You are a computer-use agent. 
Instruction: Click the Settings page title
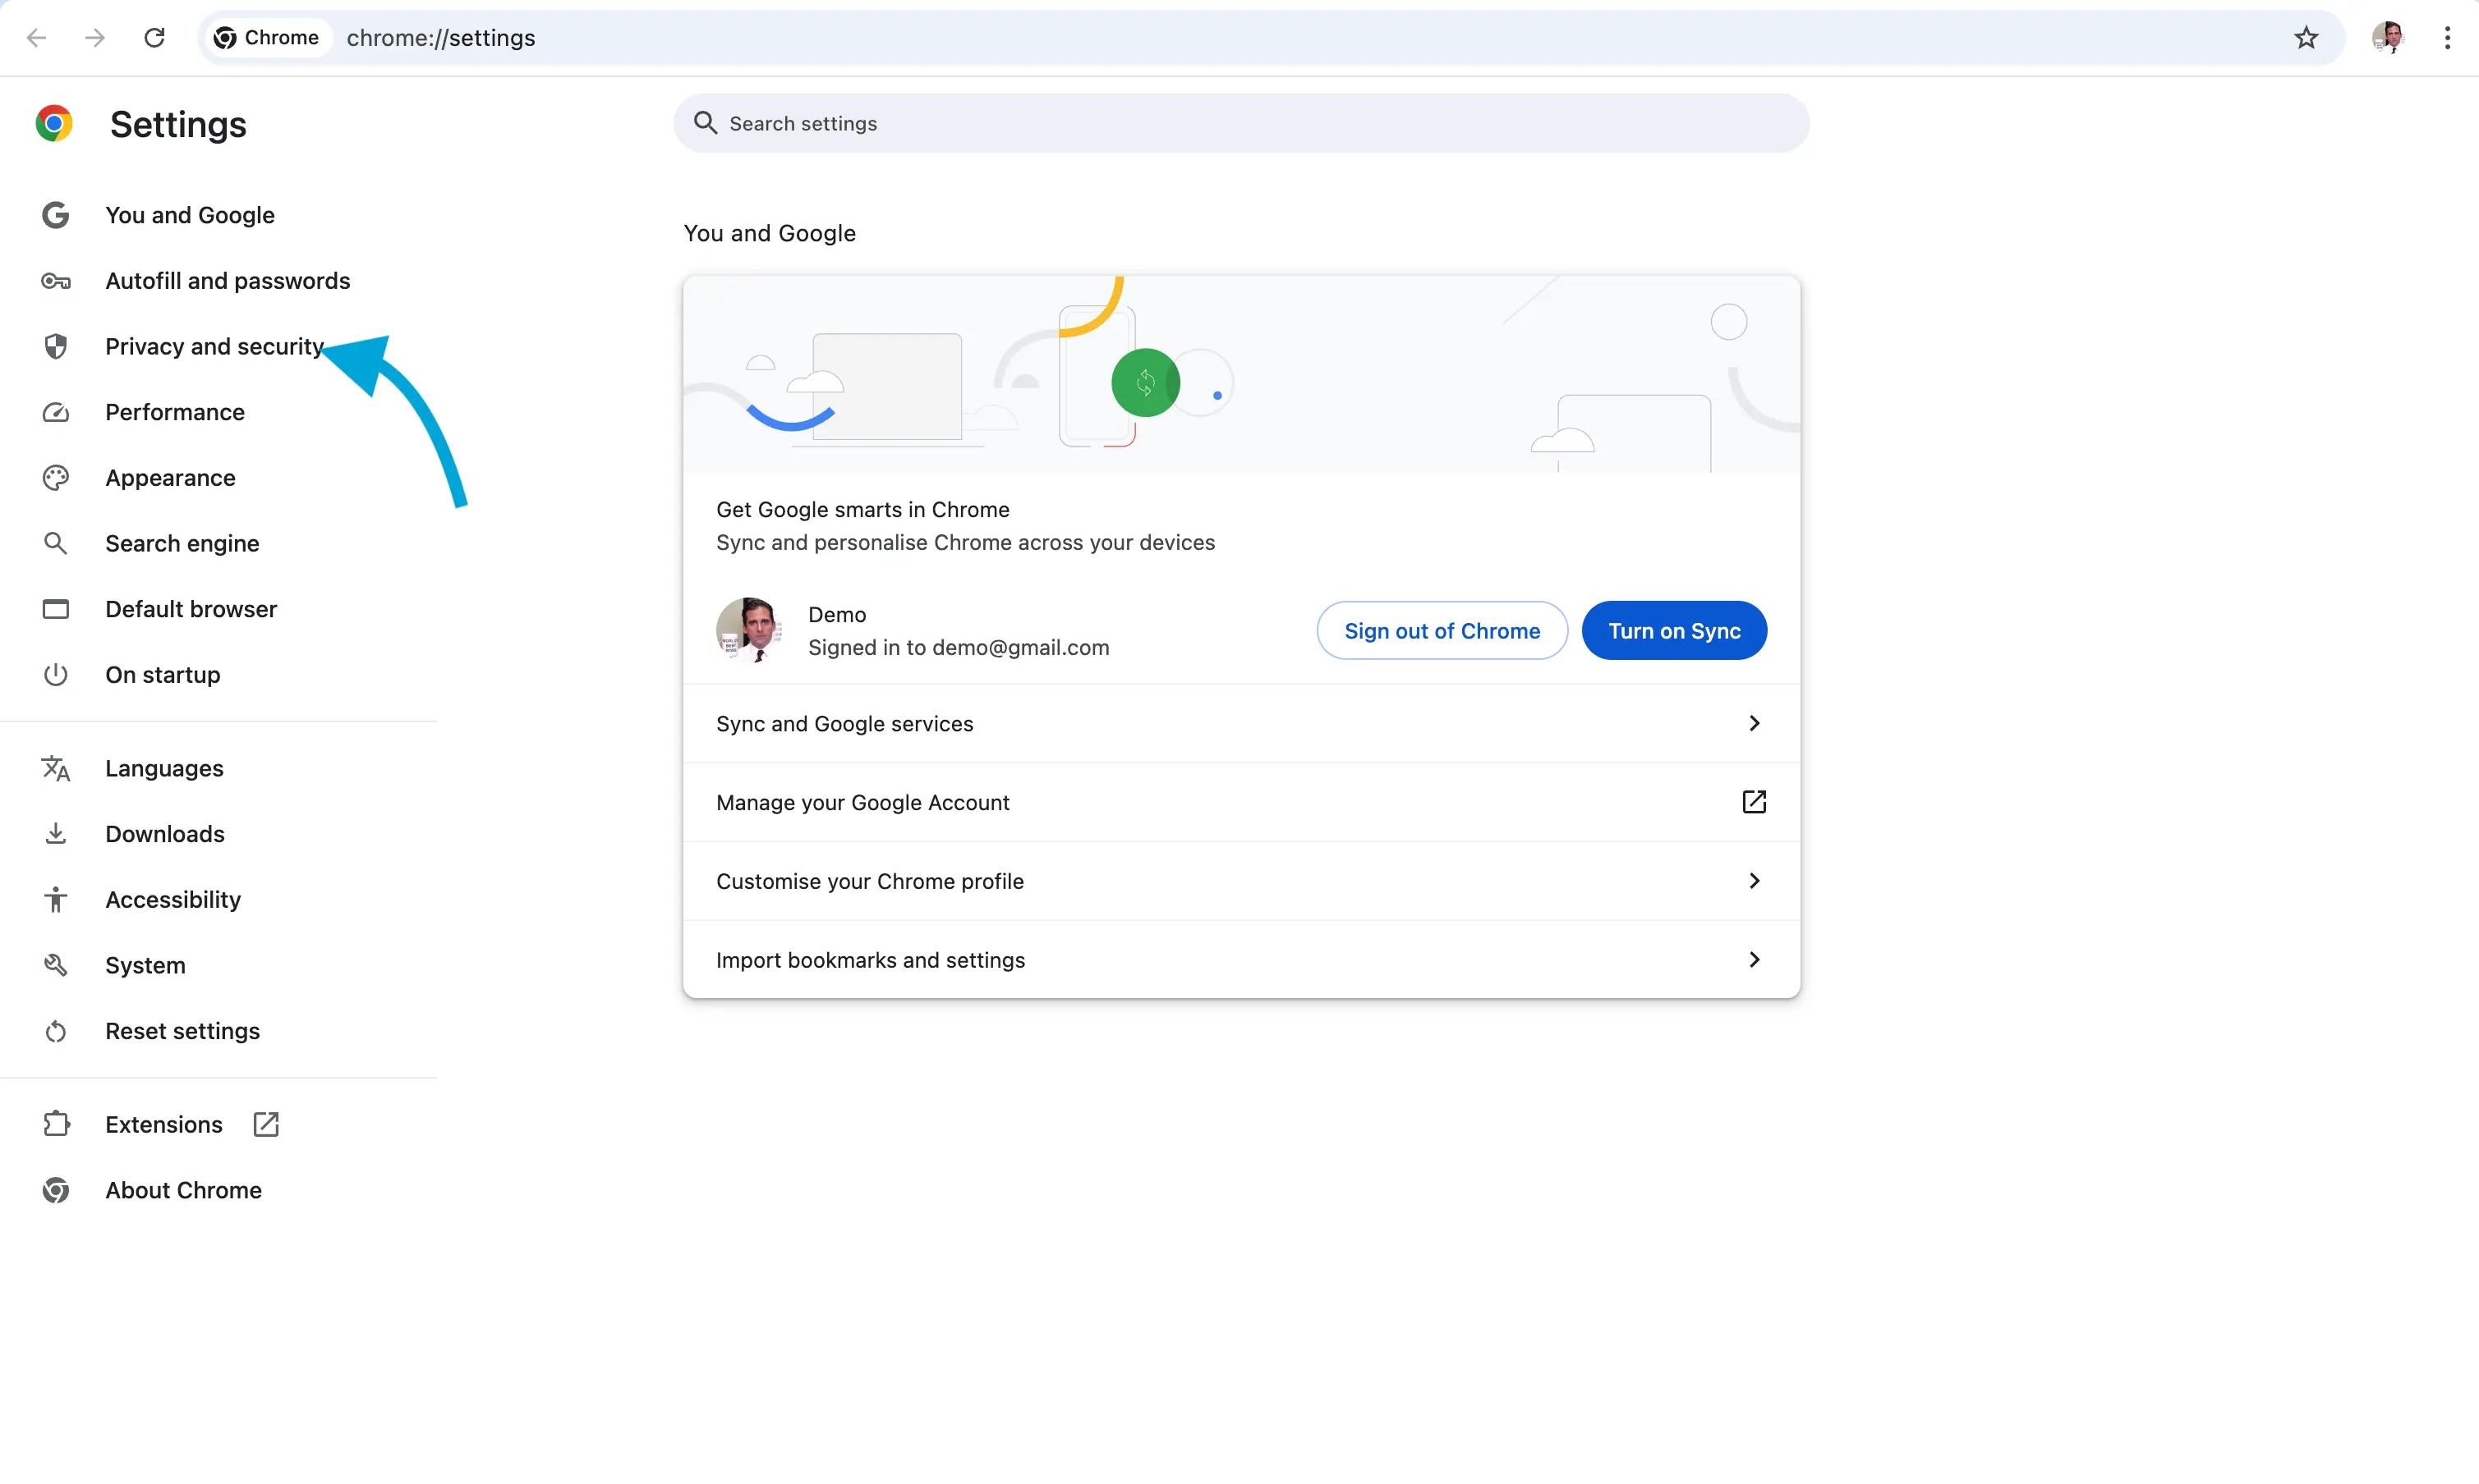178,125
